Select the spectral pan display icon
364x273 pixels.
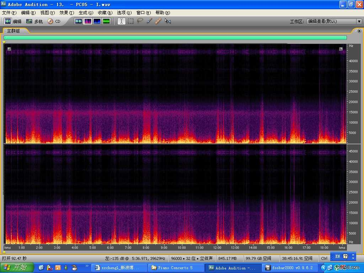click(x=97, y=21)
